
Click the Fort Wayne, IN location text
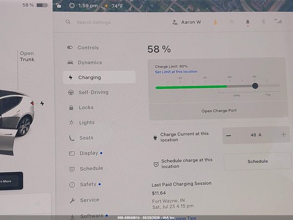(168, 201)
